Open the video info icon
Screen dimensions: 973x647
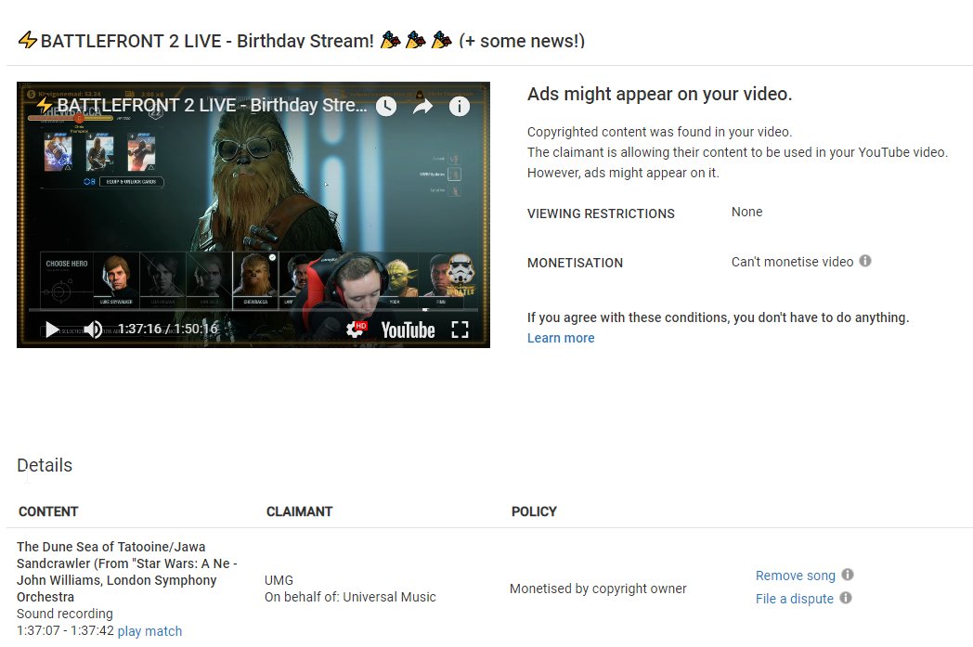coord(460,107)
